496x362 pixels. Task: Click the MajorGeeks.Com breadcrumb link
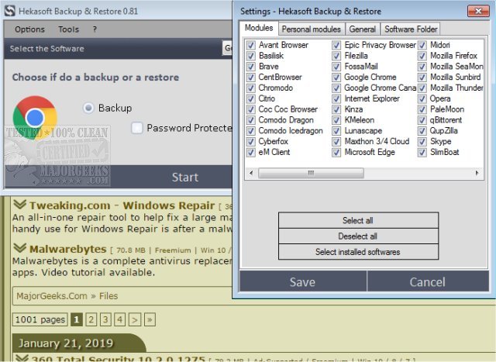point(52,296)
